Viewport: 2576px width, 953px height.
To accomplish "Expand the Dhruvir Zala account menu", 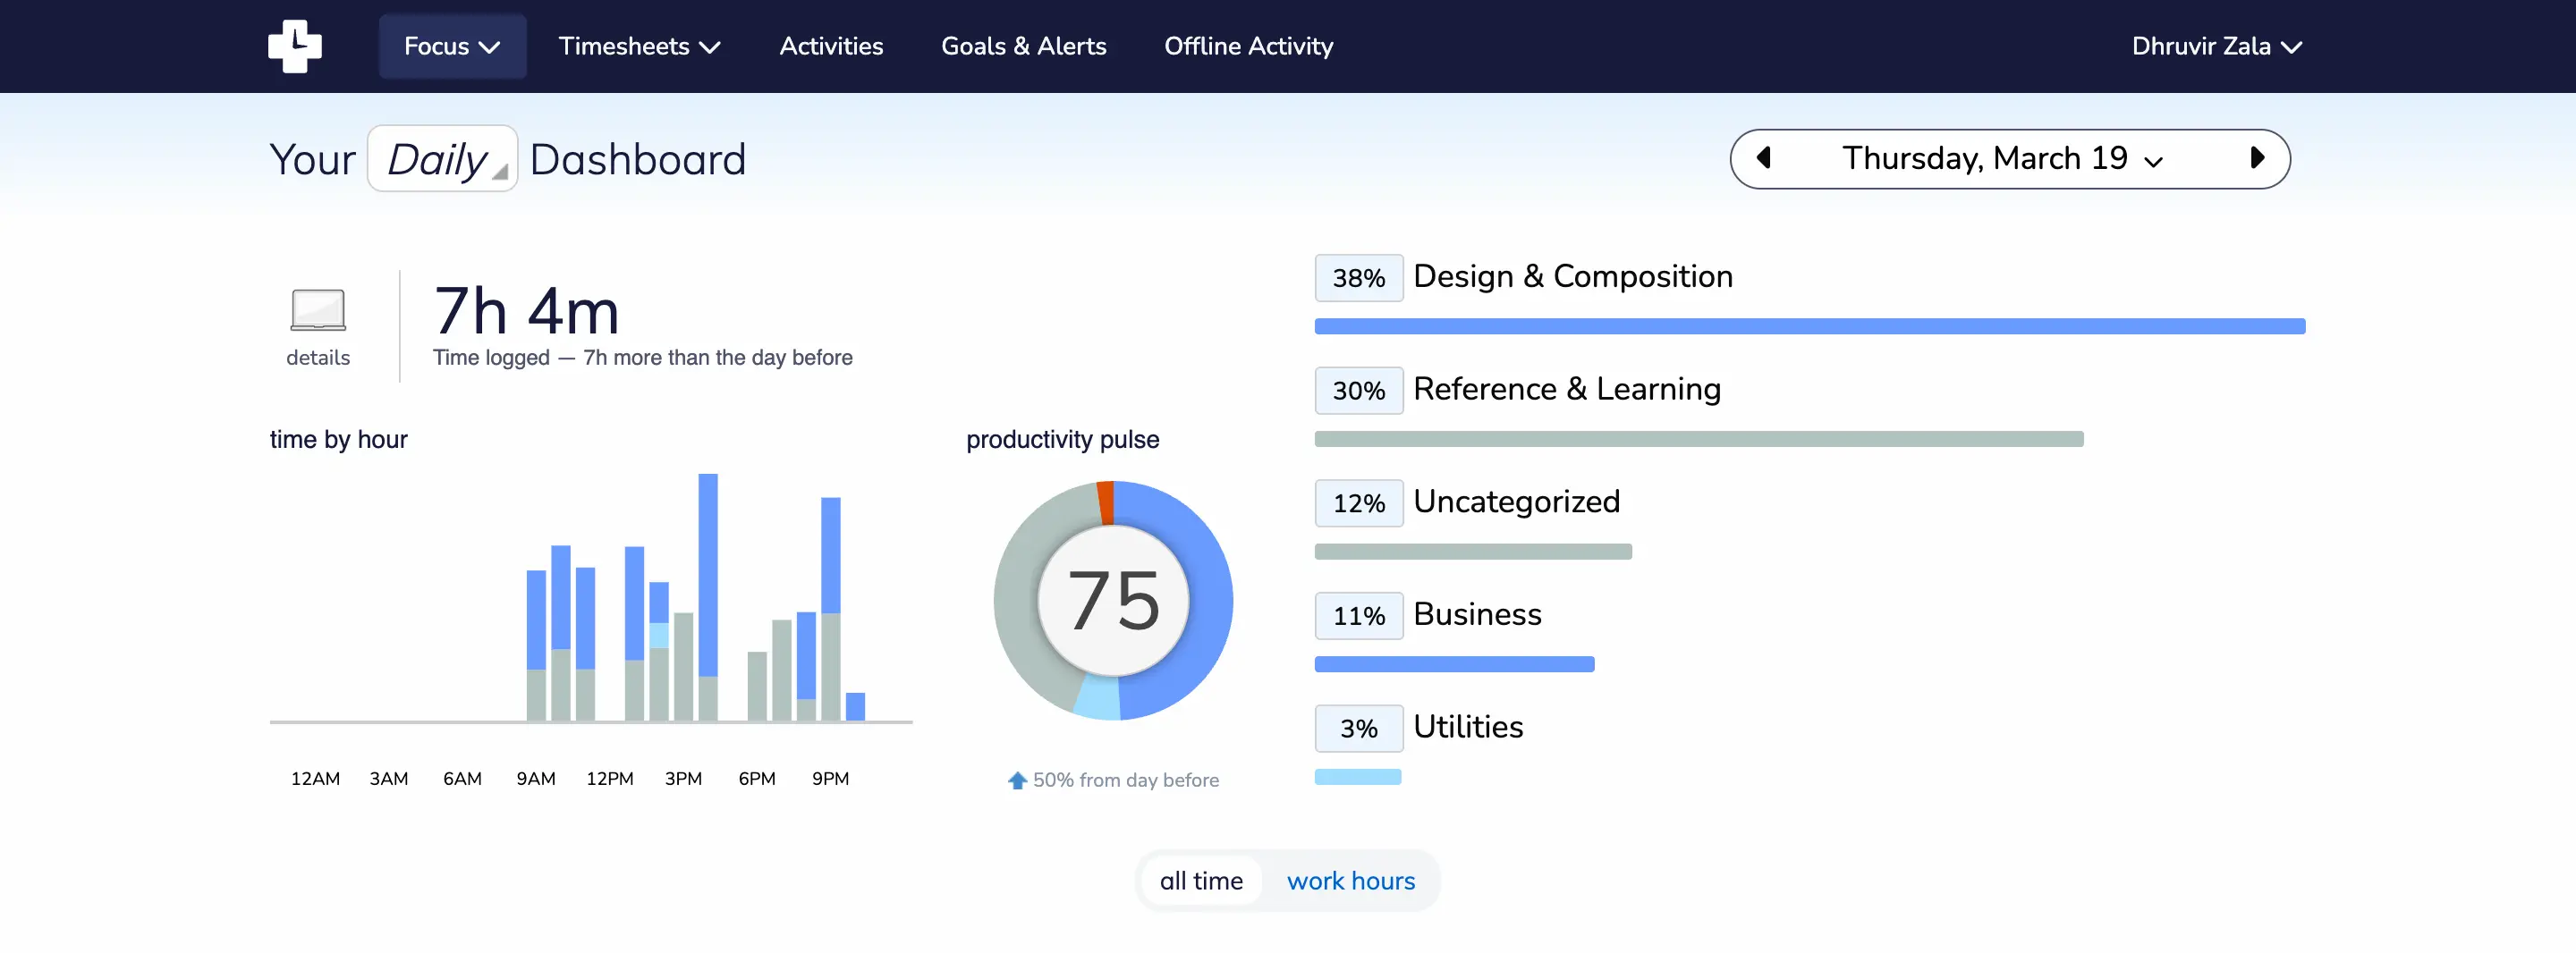I will pos(2216,46).
